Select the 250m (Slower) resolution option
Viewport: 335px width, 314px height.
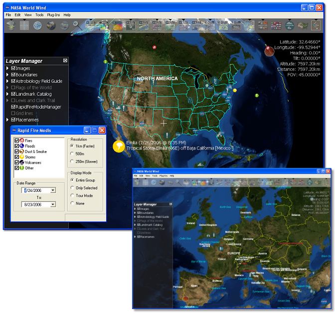(x=72, y=161)
